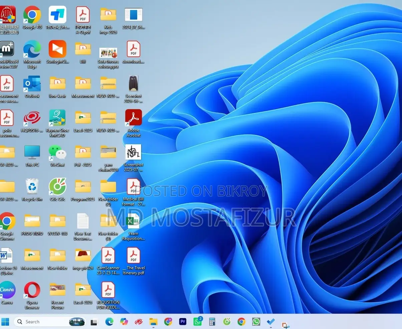Select the Yearn Requisition Excel file

133,226
